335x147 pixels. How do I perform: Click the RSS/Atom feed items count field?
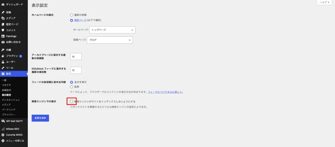(x=76, y=70)
